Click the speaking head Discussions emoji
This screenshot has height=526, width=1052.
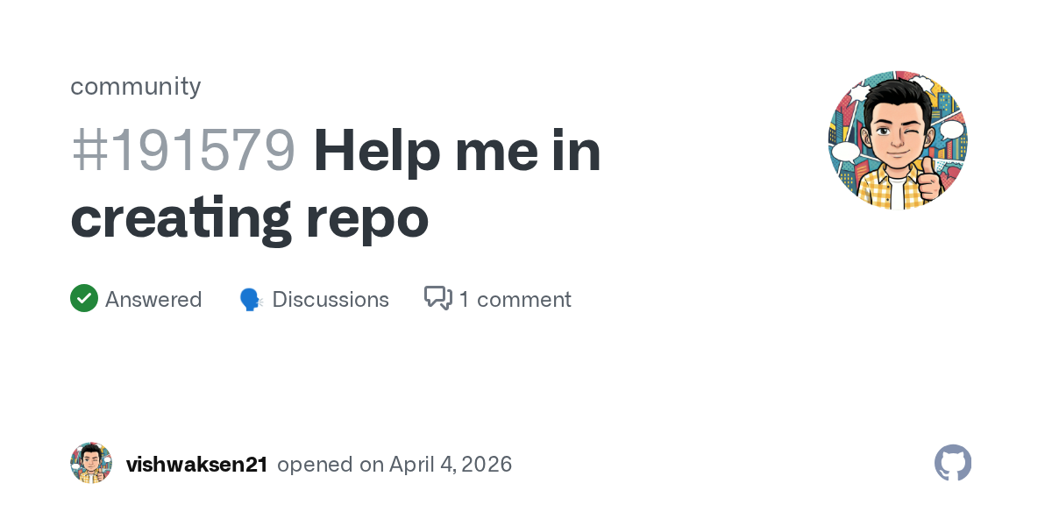pyautogui.click(x=252, y=300)
